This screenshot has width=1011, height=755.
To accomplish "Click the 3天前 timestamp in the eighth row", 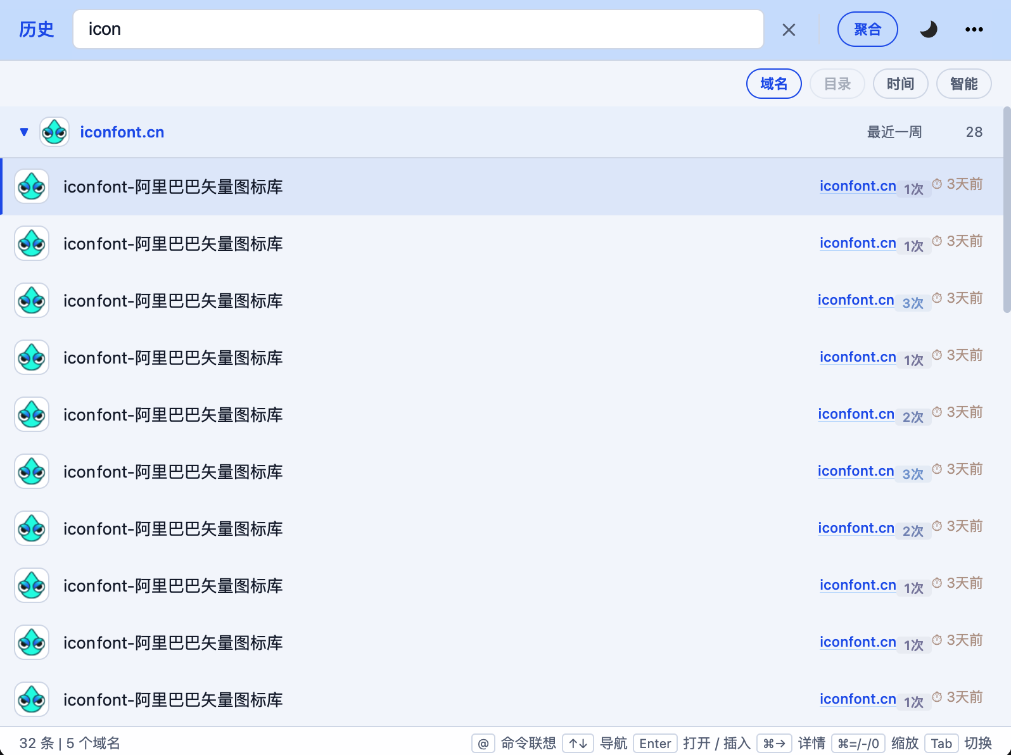I will point(965,583).
